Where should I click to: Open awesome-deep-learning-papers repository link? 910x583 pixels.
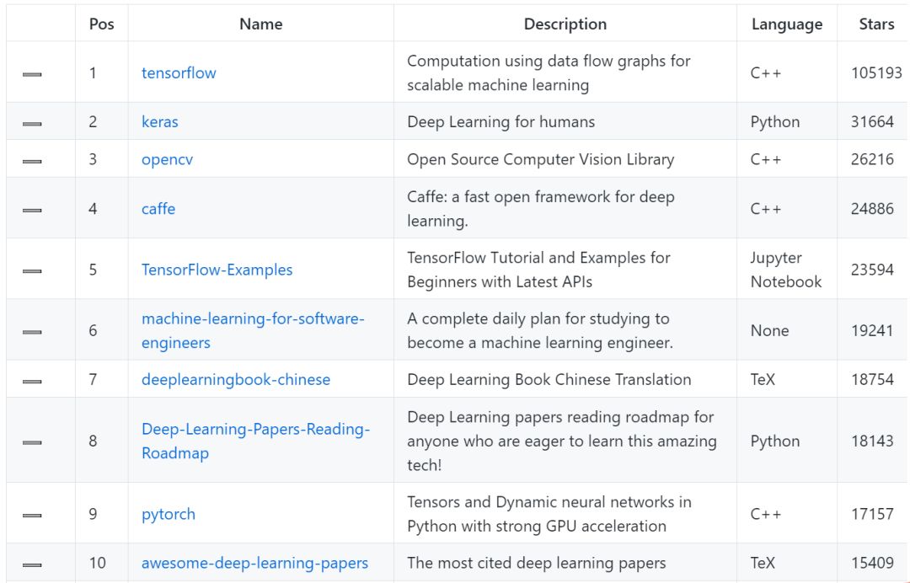pos(254,563)
